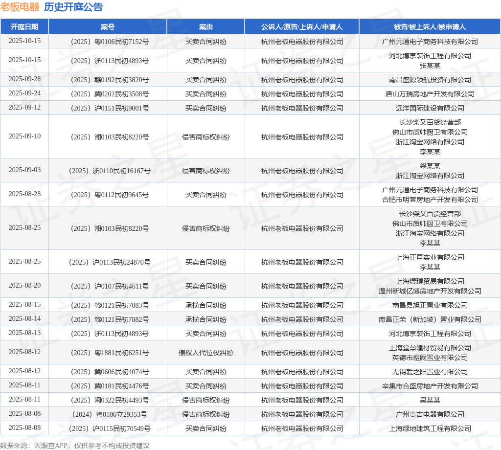The height and width of the screenshot is (450, 501).
Task: Click defendant 南昌盛源领航投资有限公司
Action: (x=430, y=80)
